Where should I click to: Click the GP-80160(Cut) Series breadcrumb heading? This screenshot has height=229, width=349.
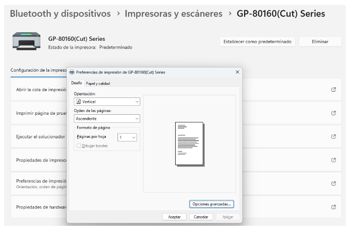[x=281, y=14]
